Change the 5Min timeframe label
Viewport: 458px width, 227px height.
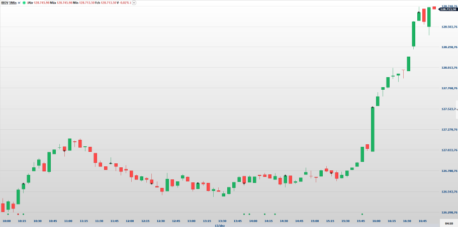click(14, 3)
